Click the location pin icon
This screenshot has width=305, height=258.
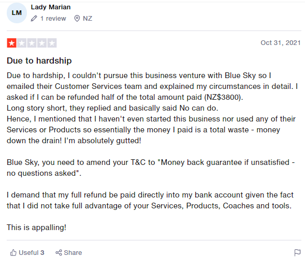[x=77, y=19]
